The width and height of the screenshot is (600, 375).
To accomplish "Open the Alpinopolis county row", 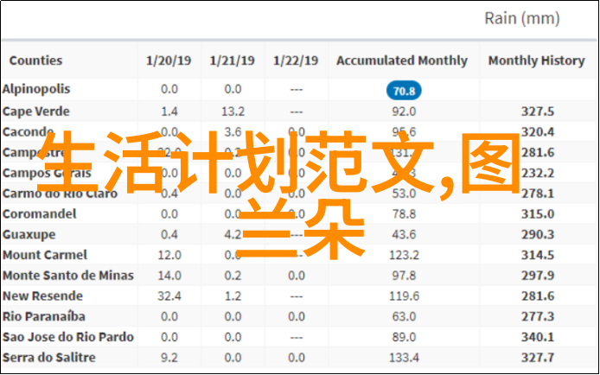I will (x=36, y=89).
